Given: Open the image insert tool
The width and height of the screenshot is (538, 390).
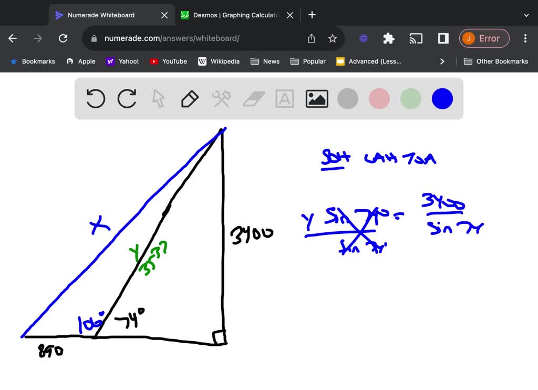Looking at the screenshot, I should (x=316, y=98).
